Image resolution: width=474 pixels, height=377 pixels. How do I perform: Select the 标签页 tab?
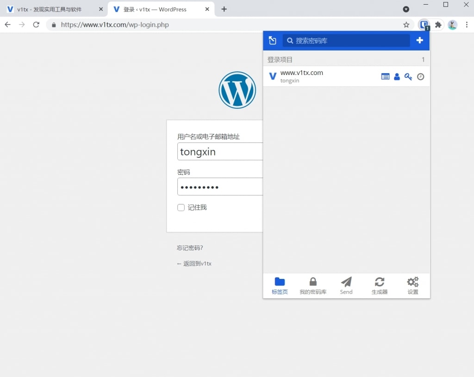point(280,286)
